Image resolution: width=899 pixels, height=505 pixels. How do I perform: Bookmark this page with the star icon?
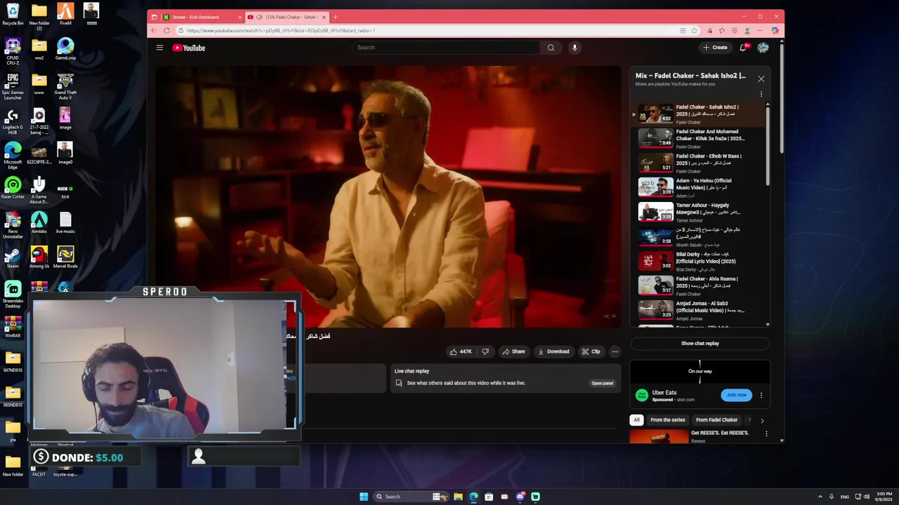point(695,30)
